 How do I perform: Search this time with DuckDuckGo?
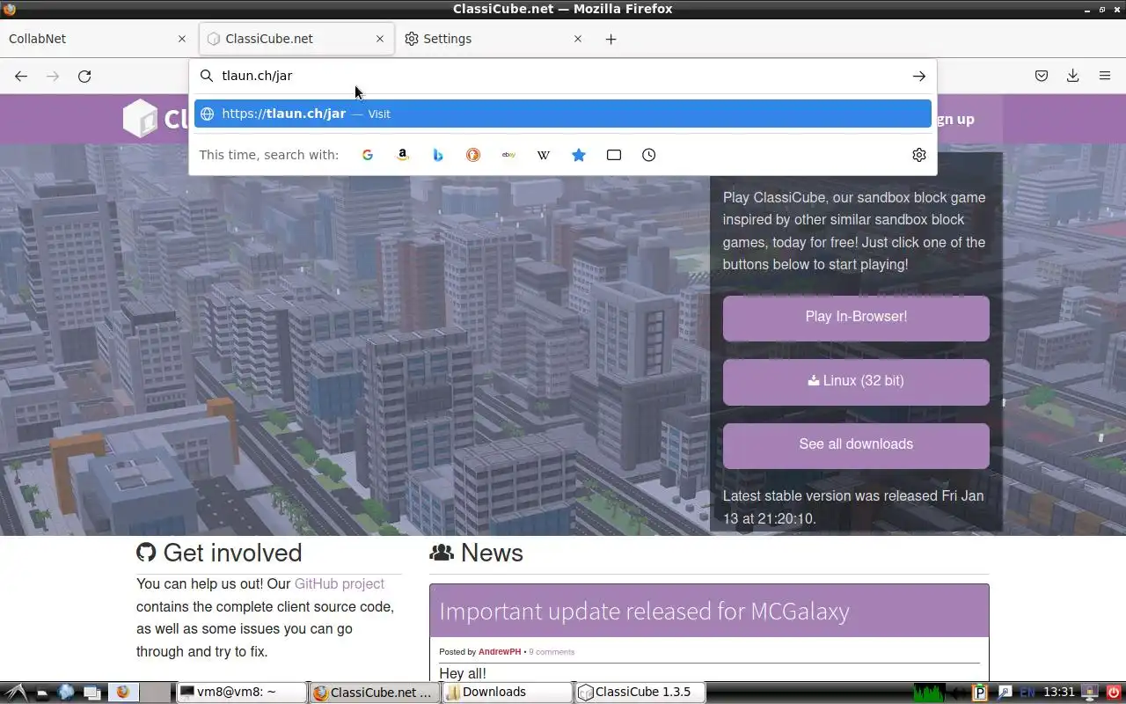coord(473,155)
